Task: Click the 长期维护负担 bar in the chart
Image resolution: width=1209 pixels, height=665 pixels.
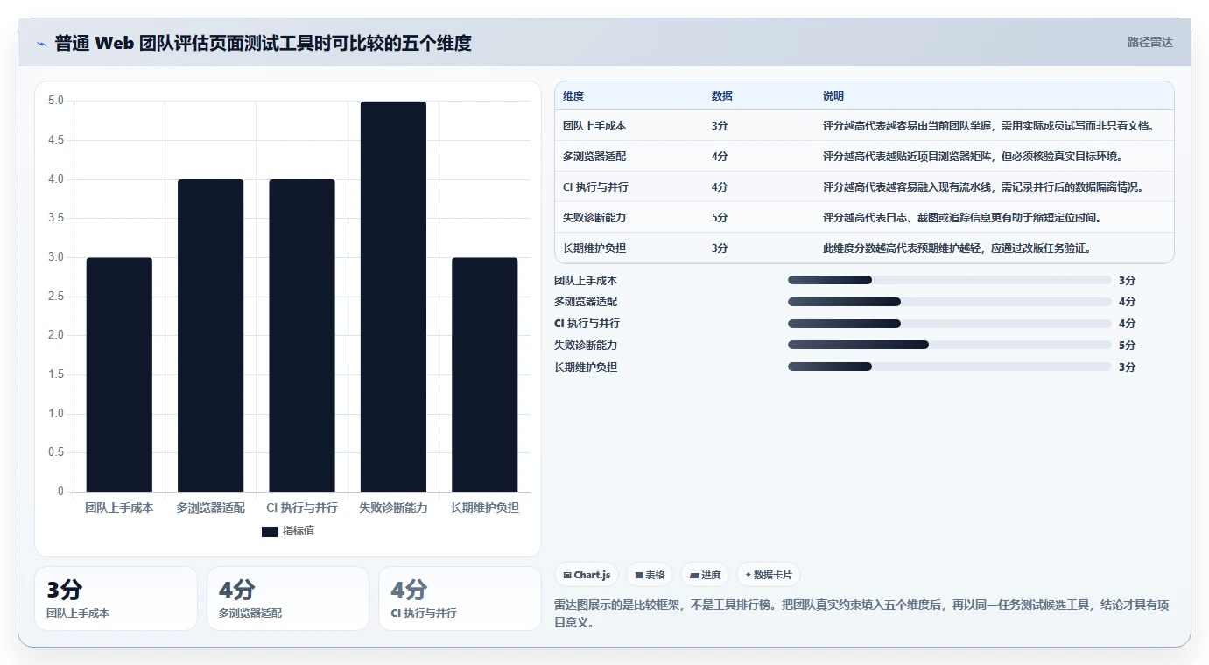Action: tap(484, 374)
